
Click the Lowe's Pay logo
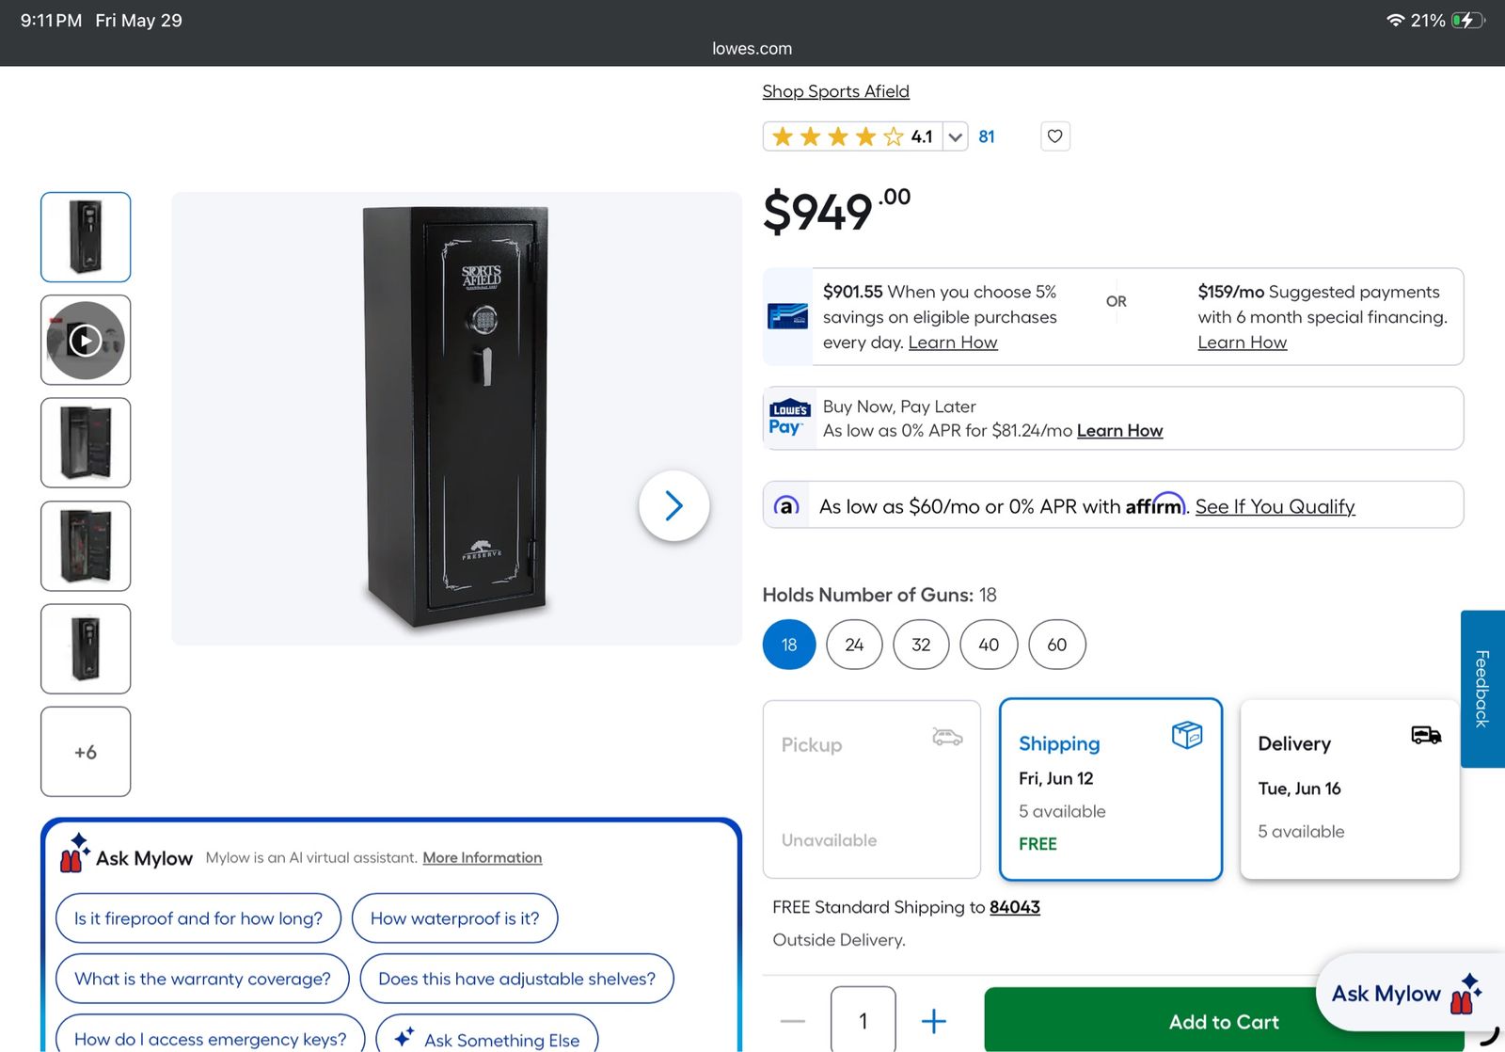tap(788, 419)
